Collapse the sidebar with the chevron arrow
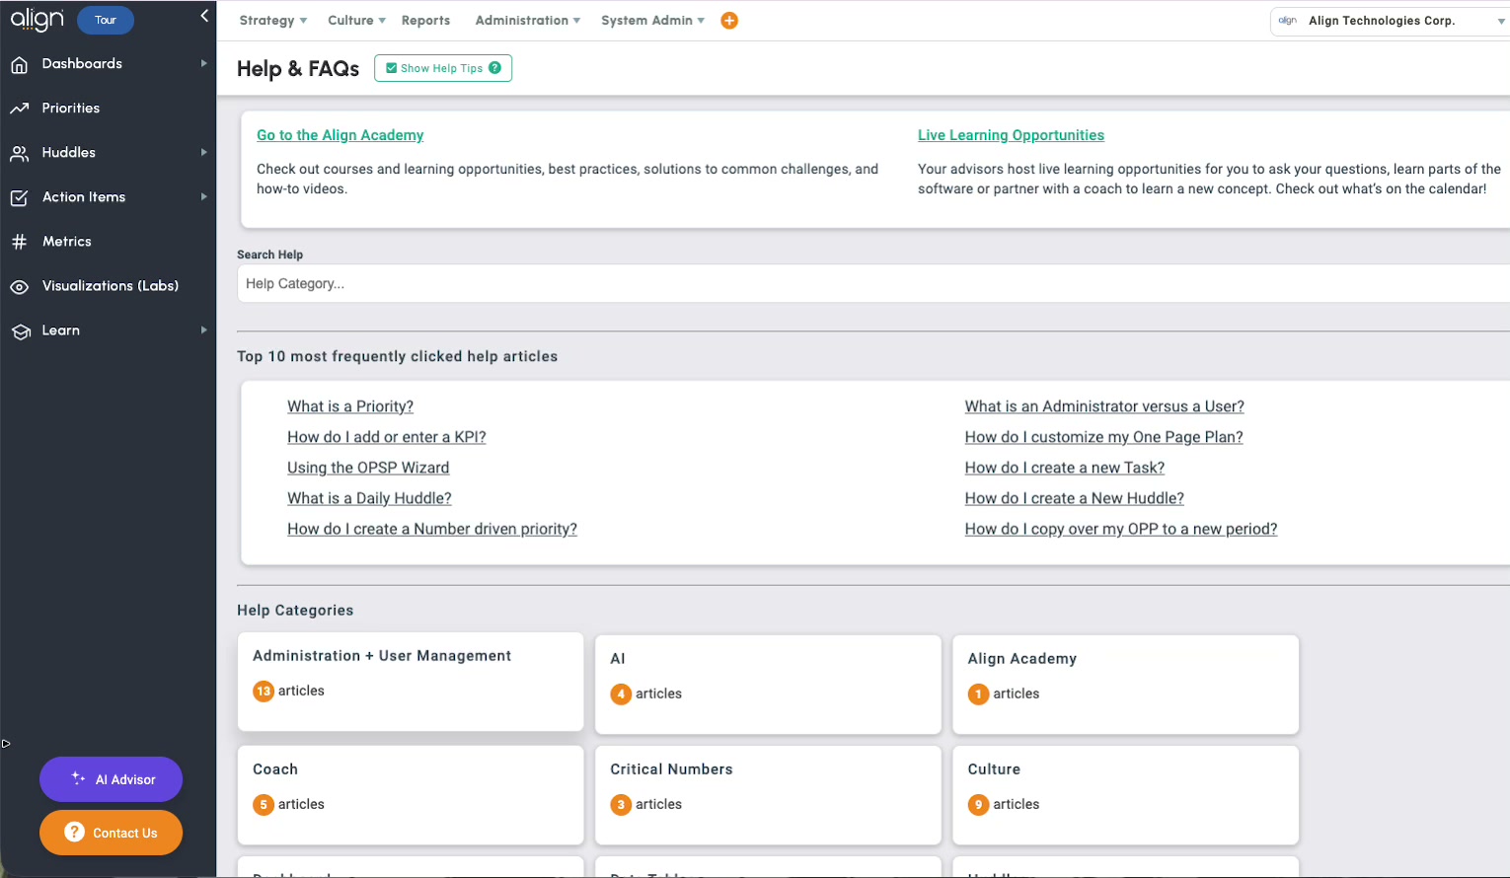The width and height of the screenshot is (1510, 878). [x=204, y=16]
